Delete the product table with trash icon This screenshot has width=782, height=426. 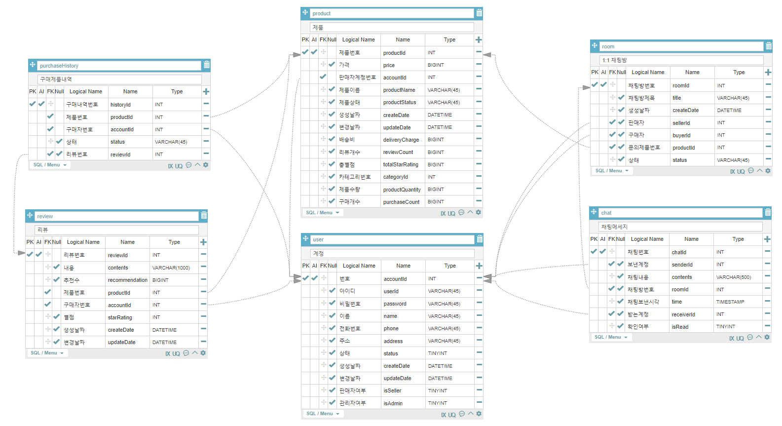(479, 13)
